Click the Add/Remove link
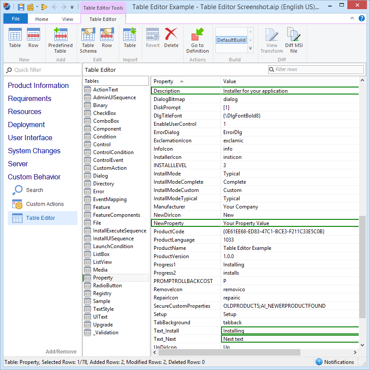 click(x=61, y=352)
